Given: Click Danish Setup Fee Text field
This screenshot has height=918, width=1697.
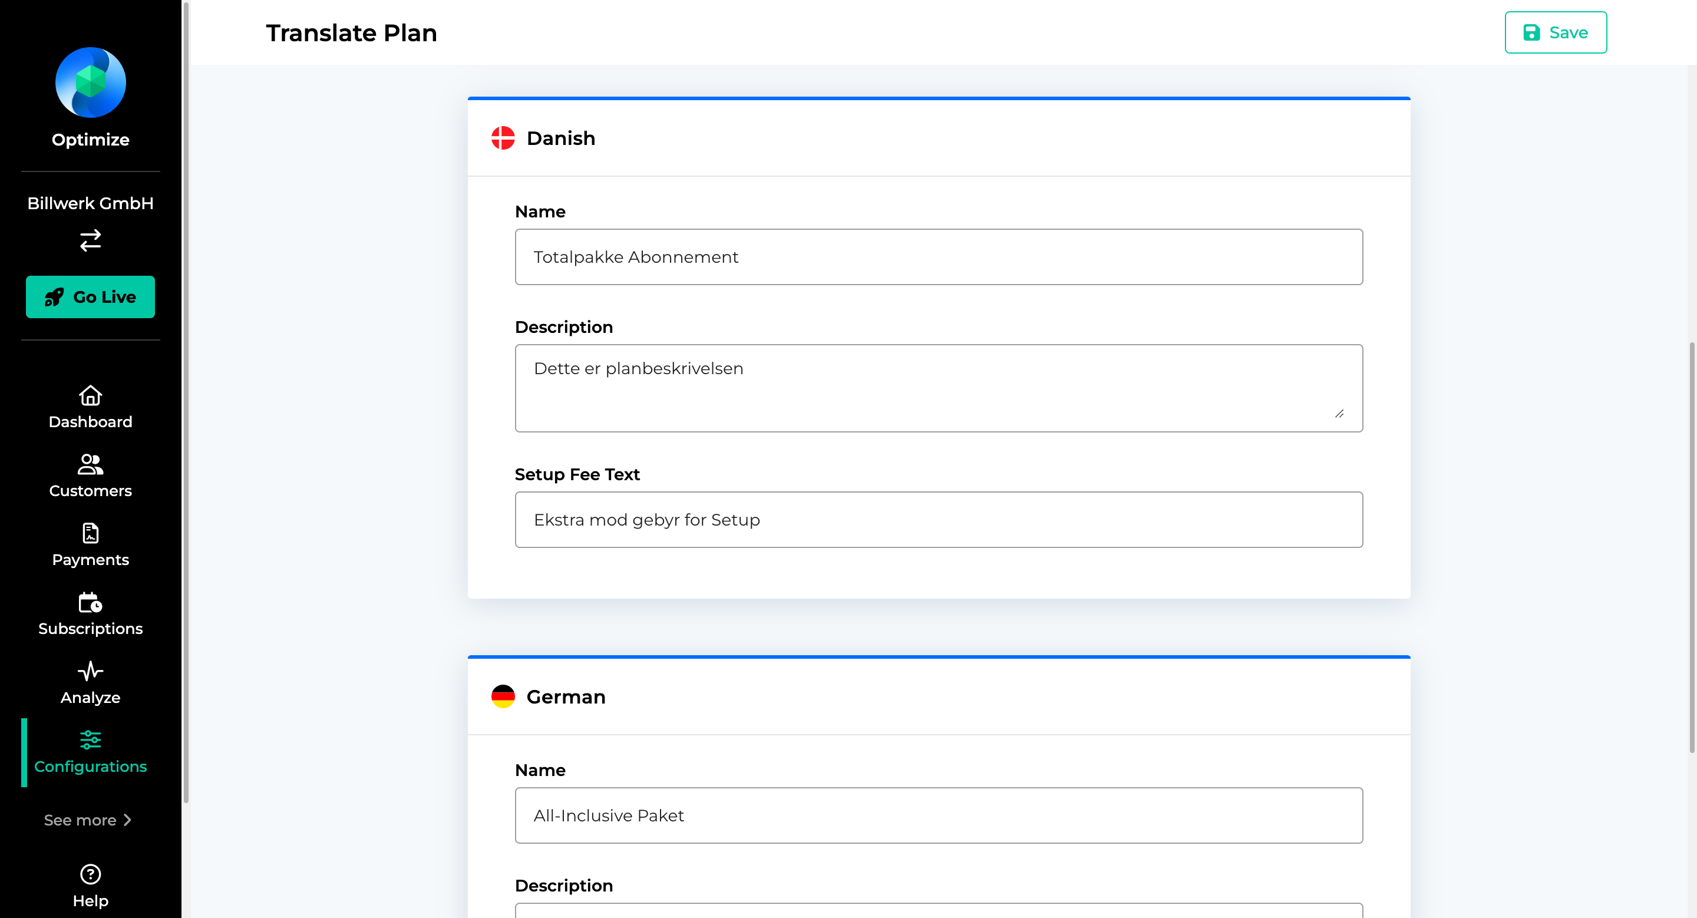Looking at the screenshot, I should tap(939, 520).
